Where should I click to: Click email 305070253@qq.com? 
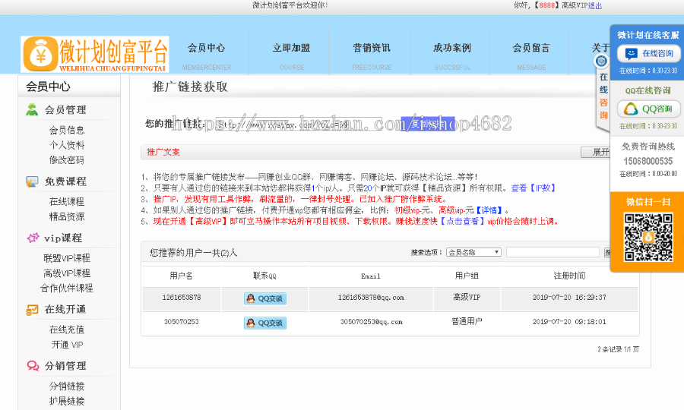pos(371,322)
